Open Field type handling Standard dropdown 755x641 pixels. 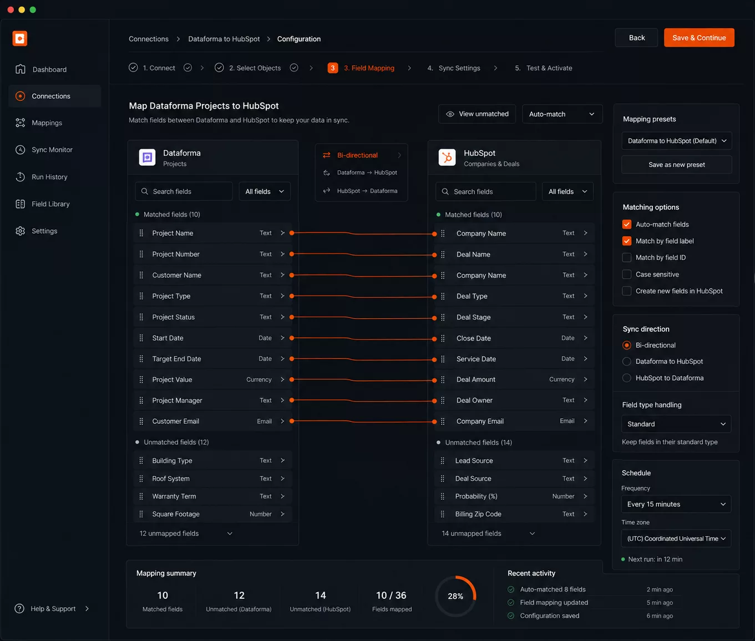pos(676,424)
